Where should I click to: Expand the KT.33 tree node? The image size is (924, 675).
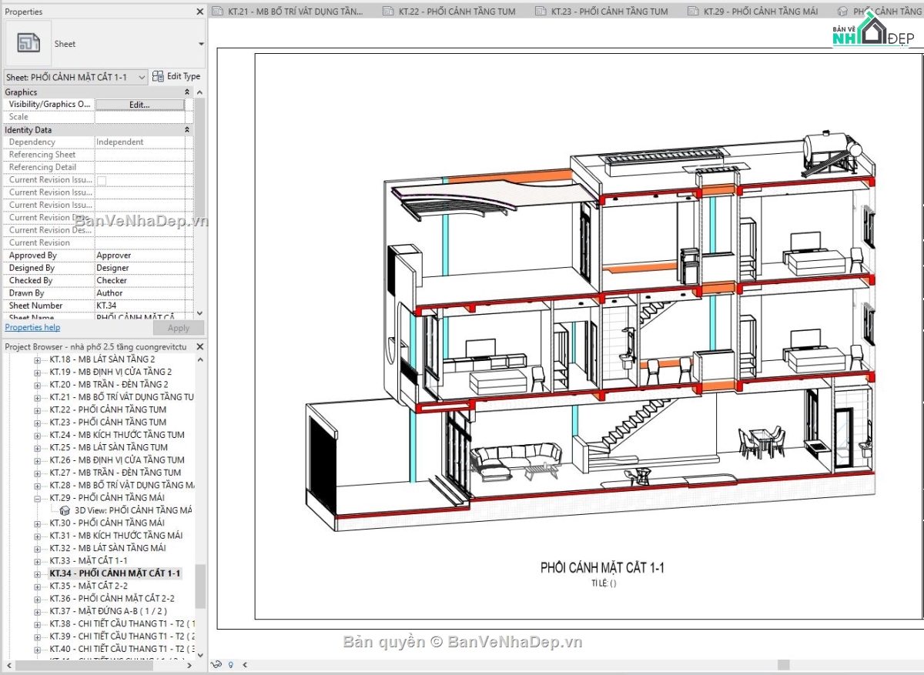(37, 561)
